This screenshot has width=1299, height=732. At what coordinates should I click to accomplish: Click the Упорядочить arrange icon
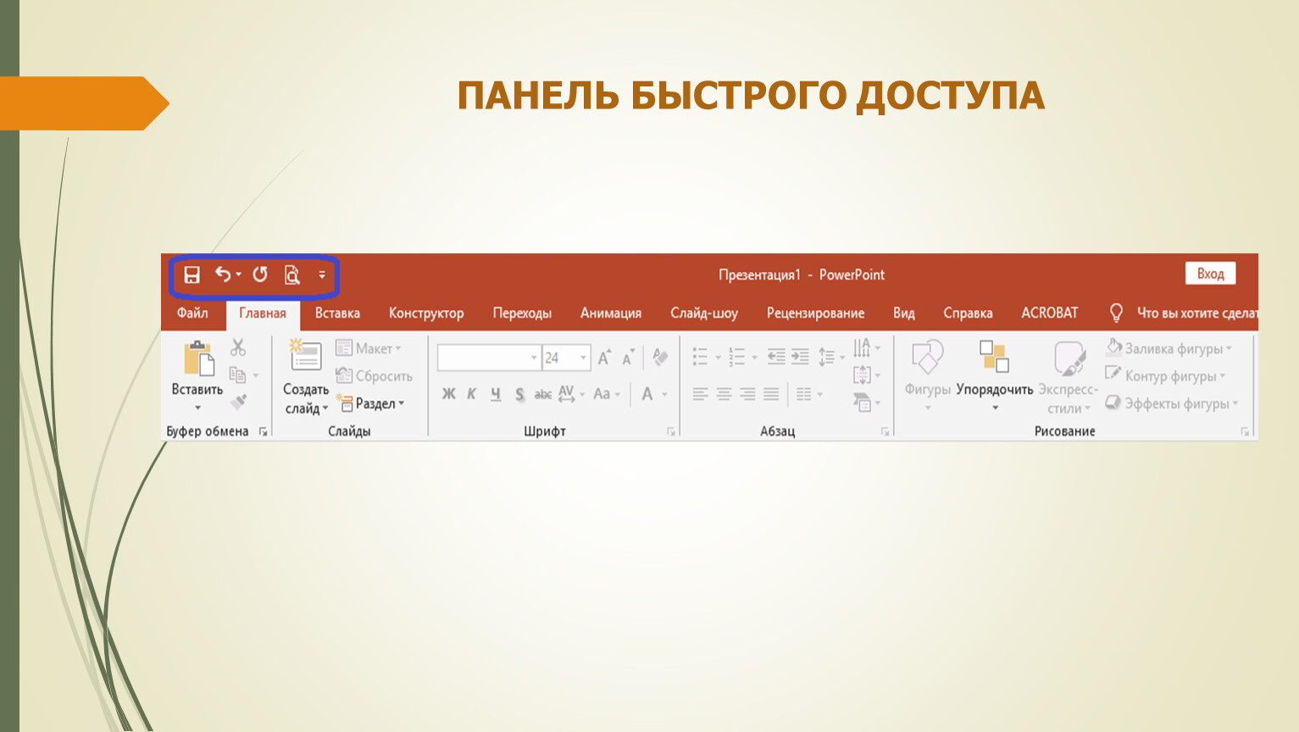click(994, 357)
